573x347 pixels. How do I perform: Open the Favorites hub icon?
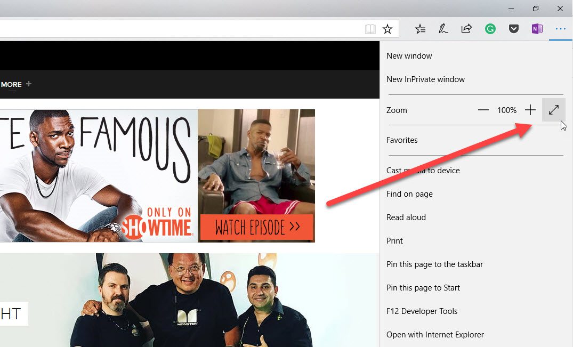tap(420, 29)
